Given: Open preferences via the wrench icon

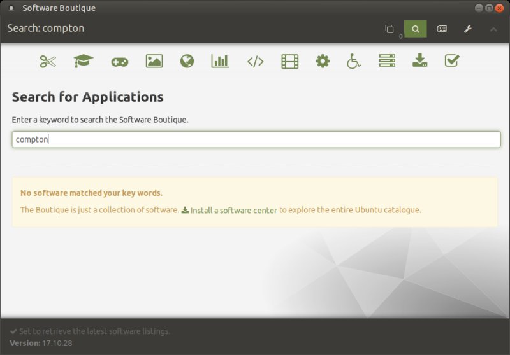Looking at the screenshot, I should 467,29.
